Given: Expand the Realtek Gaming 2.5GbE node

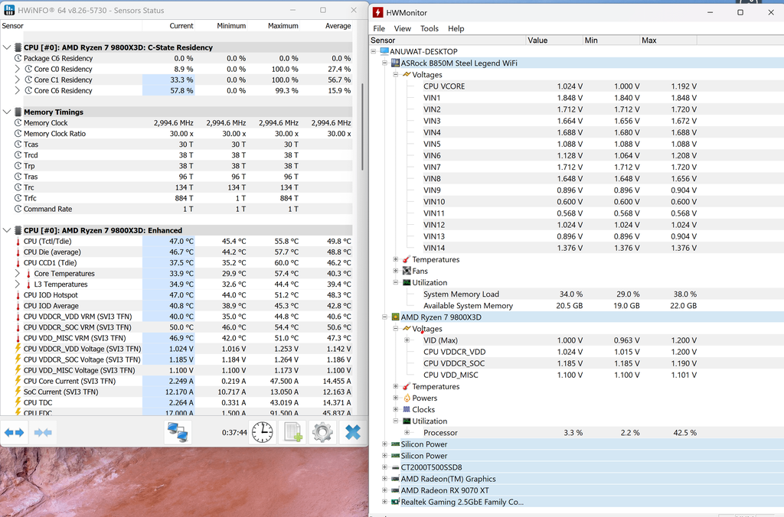Looking at the screenshot, I should [384, 502].
